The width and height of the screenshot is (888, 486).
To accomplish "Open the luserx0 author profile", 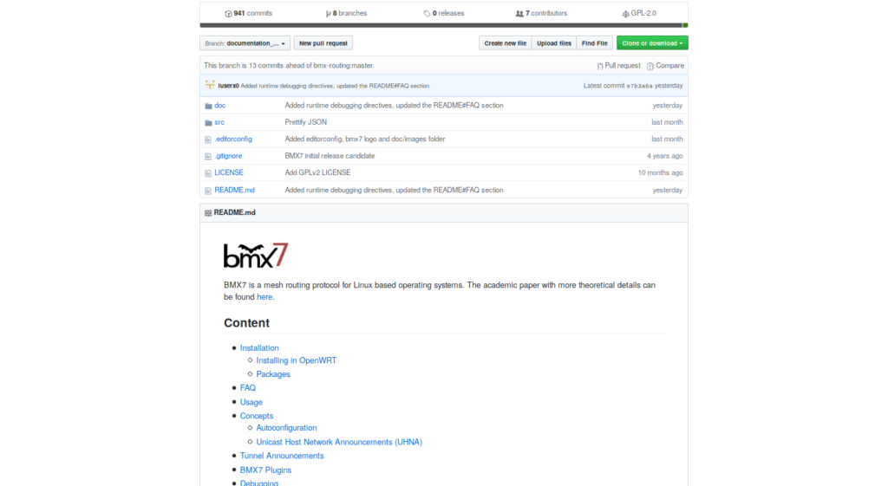I will point(228,86).
